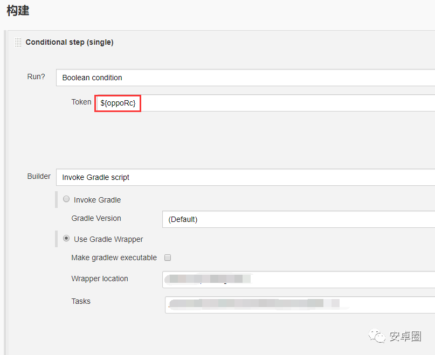Screen dimensions: 435x355
Task: Open the Builder Invoke Gradle script dropdown
Action: pyautogui.click(x=245, y=177)
